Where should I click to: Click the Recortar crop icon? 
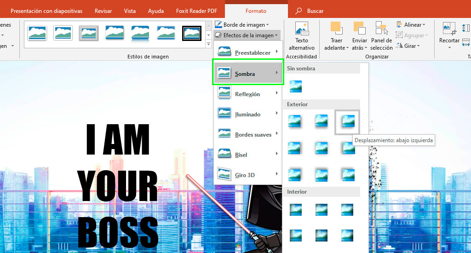coord(449,29)
